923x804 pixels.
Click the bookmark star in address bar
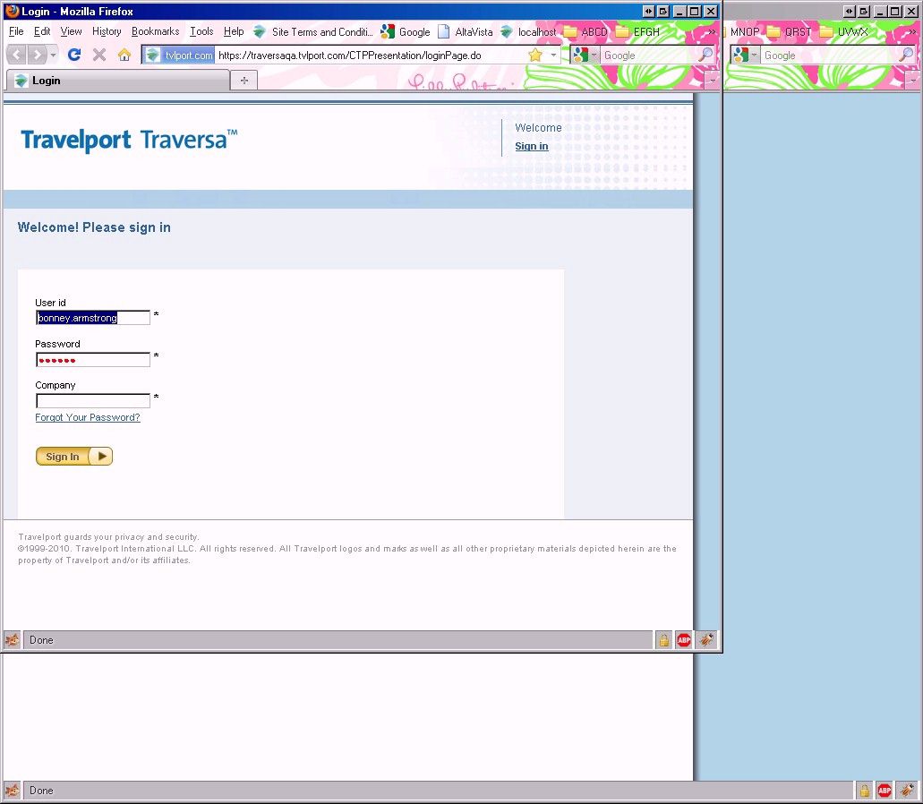535,55
